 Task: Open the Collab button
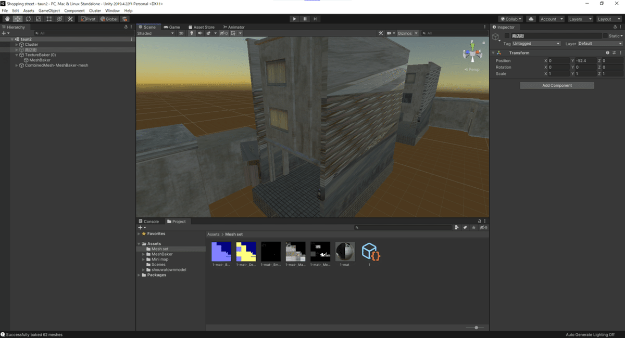tap(510, 19)
